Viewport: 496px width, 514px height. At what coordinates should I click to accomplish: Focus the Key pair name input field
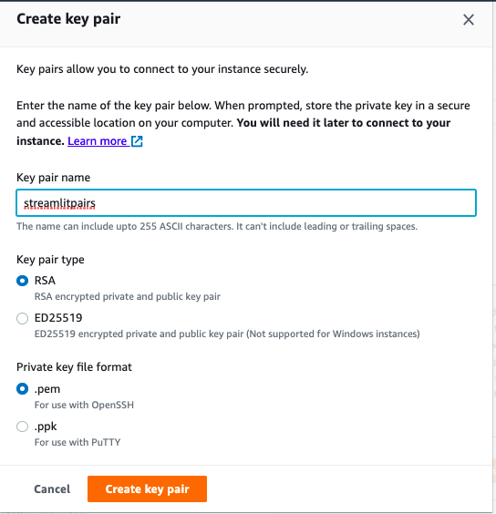pos(246,202)
